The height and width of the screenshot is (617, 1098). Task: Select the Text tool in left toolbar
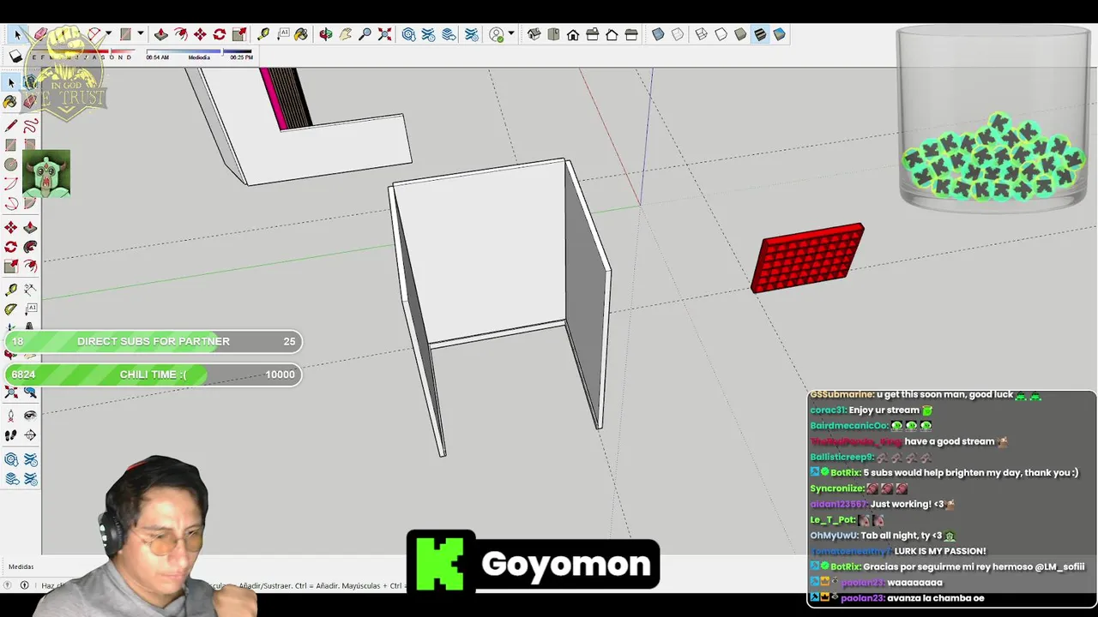click(30, 309)
